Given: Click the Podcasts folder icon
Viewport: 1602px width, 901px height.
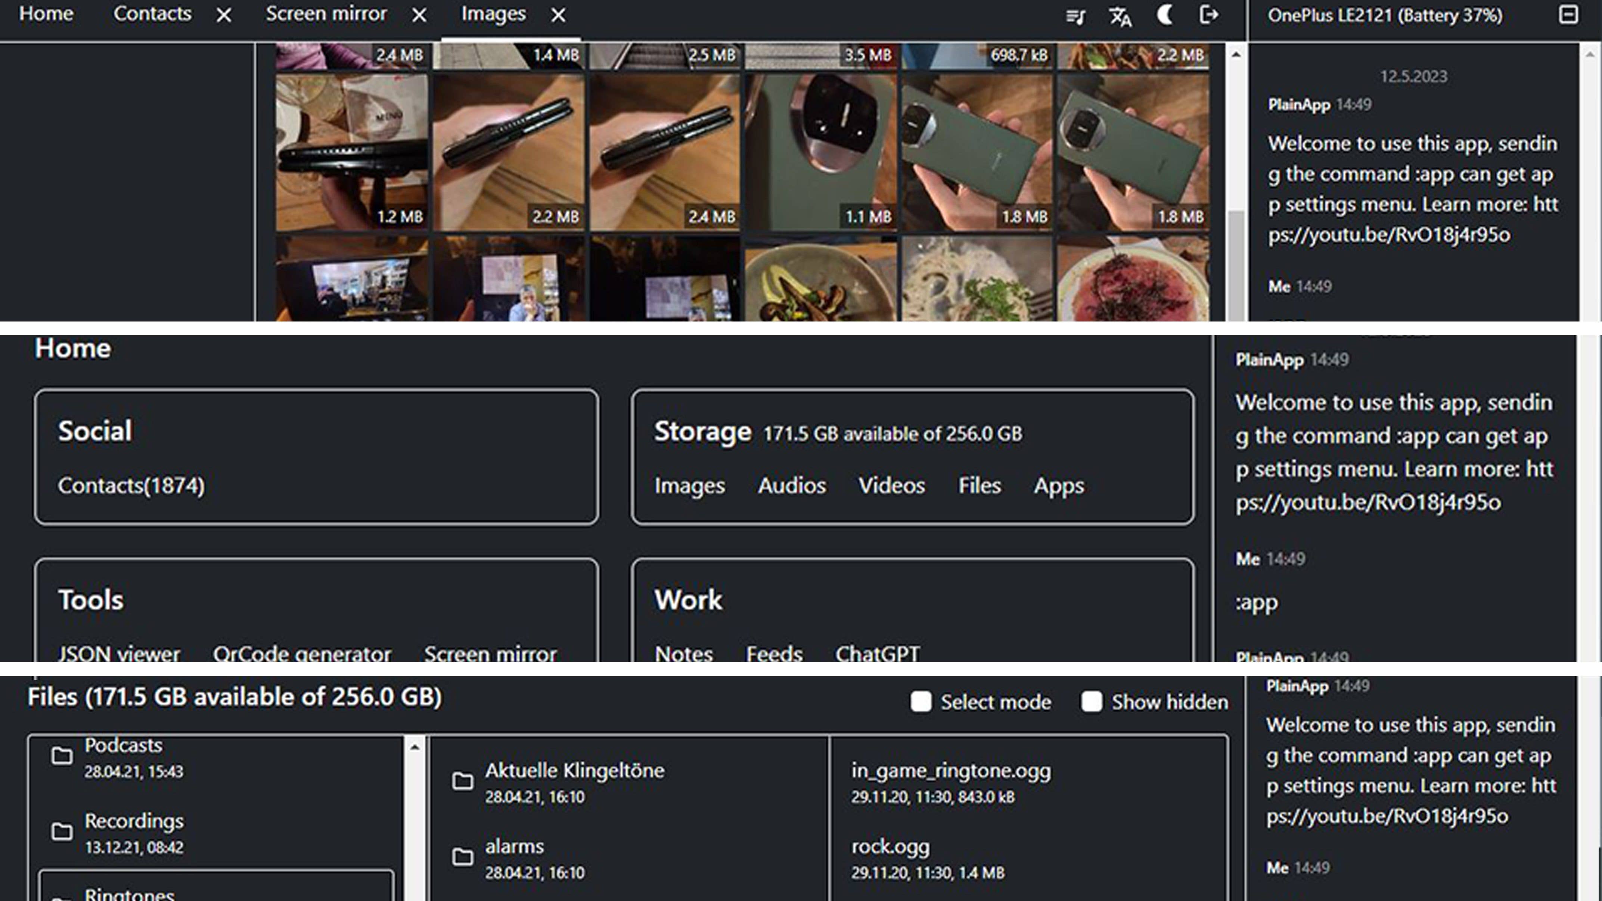Looking at the screenshot, I should pos(62,756).
